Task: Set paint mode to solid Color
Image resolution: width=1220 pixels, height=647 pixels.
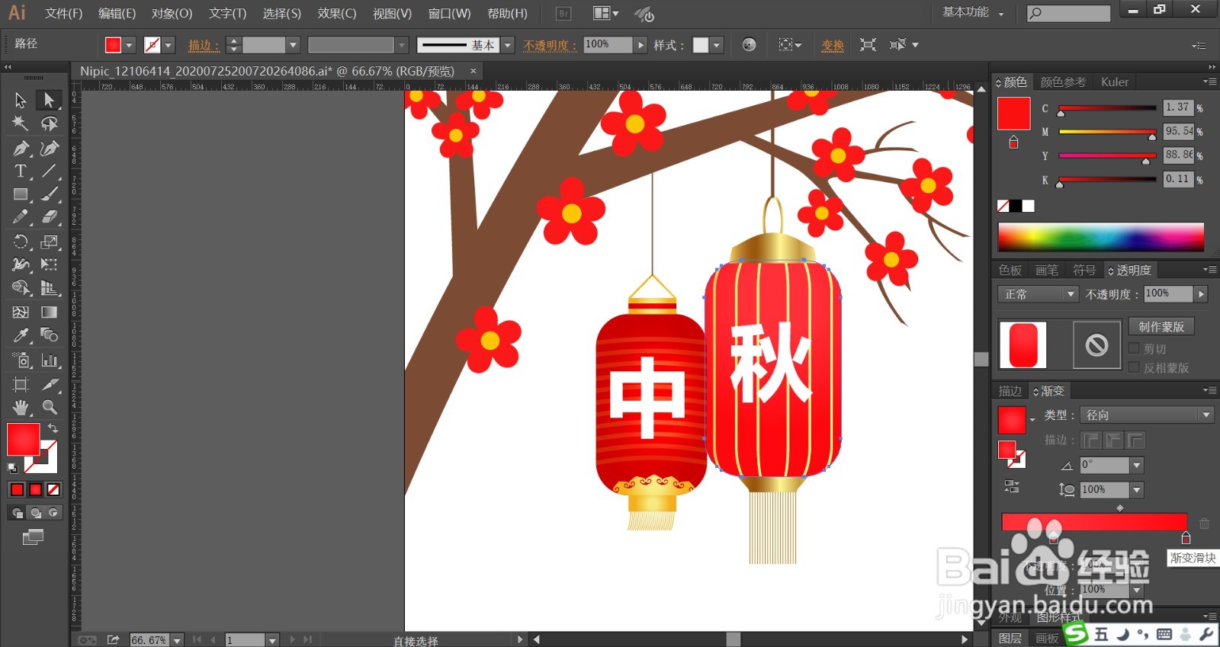Action: (17, 489)
